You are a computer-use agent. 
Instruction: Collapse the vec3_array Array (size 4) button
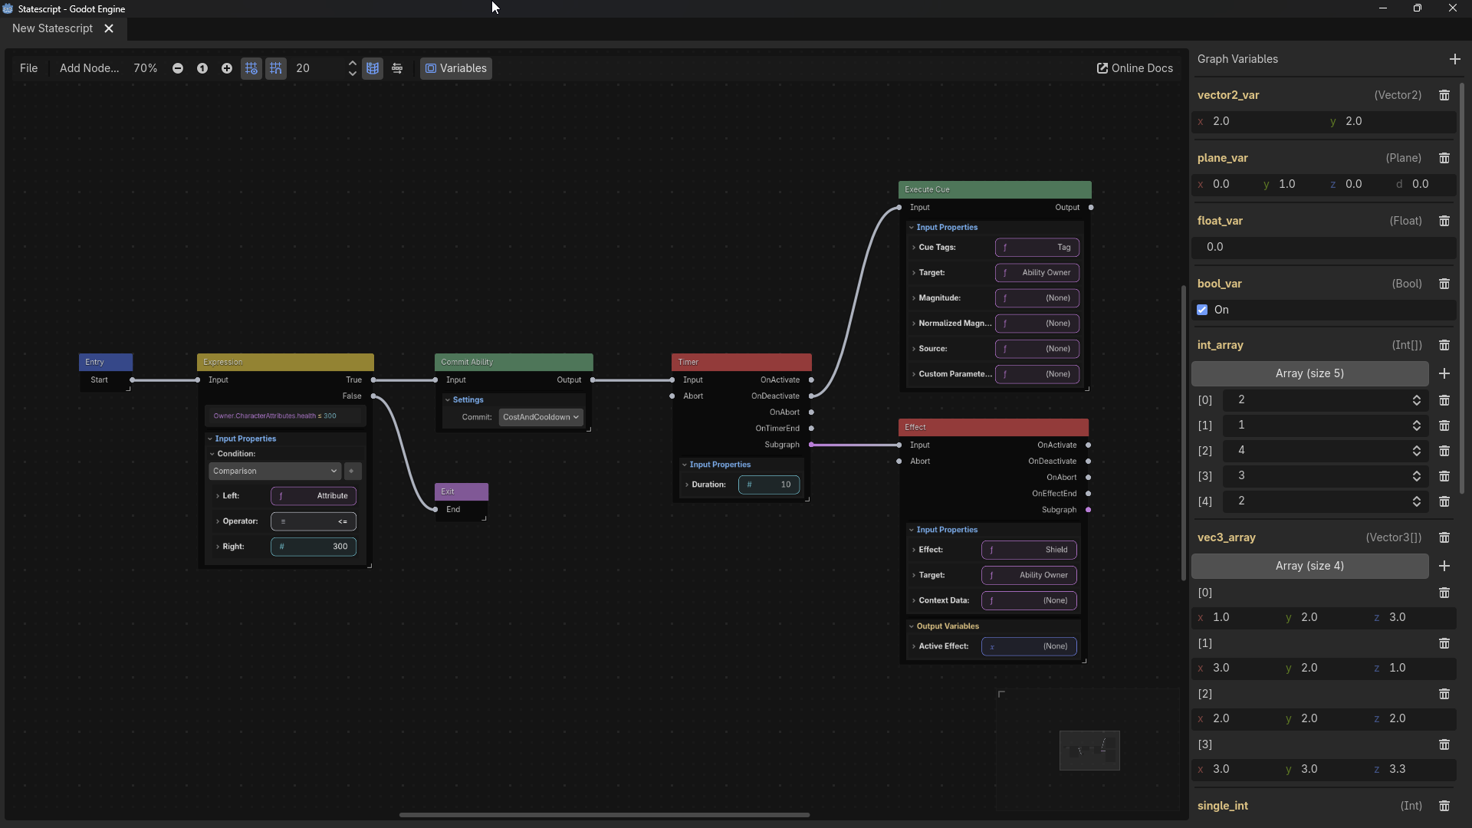(x=1309, y=566)
